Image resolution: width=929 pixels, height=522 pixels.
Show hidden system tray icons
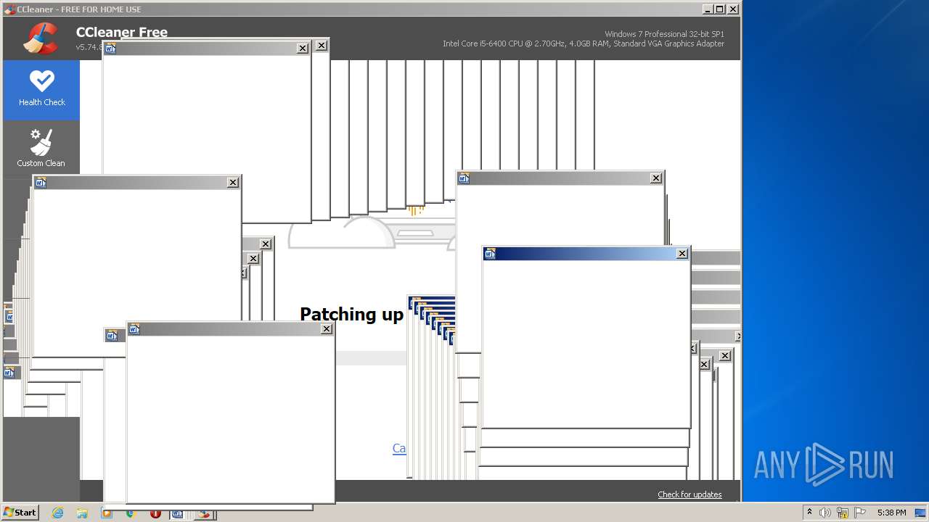809,513
